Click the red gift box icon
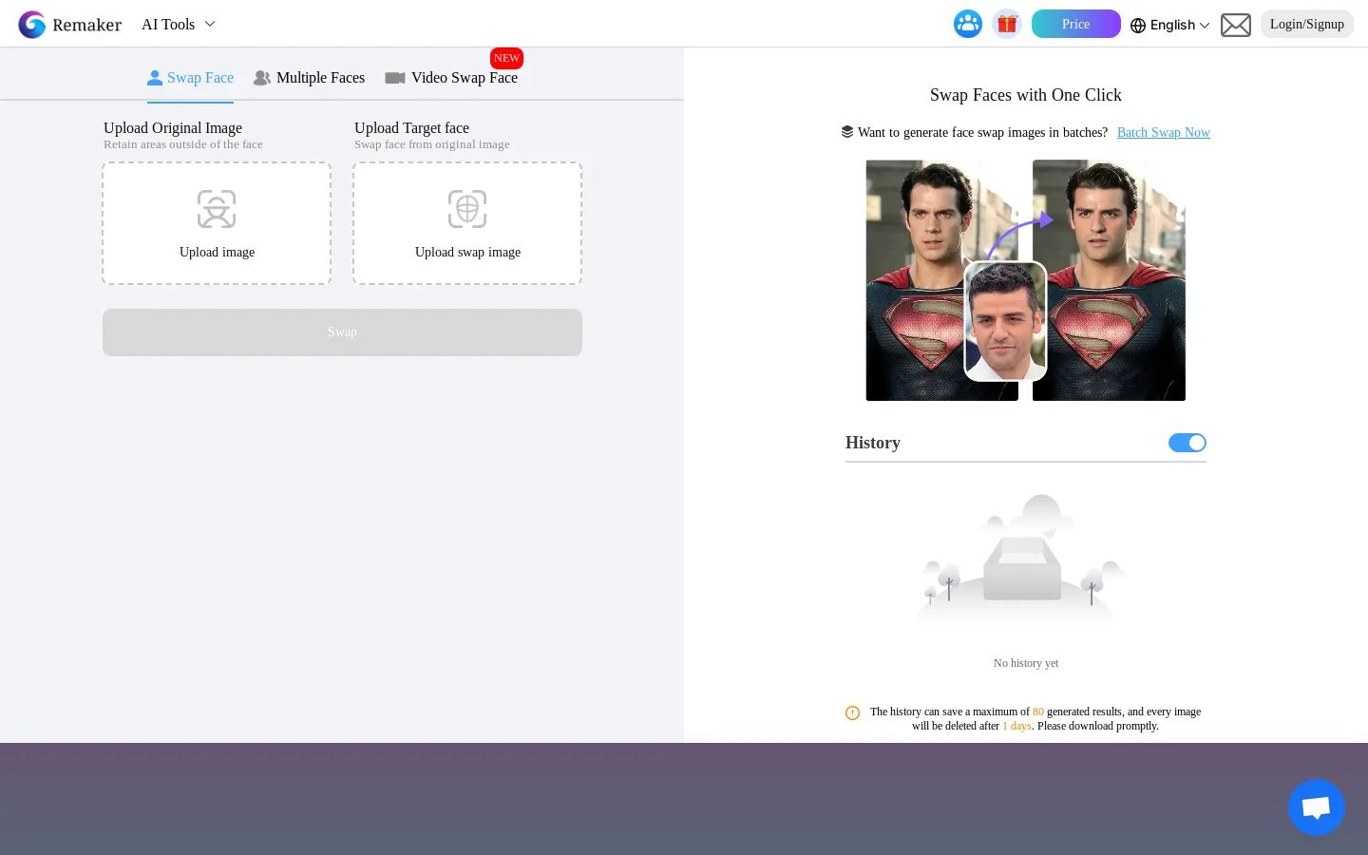1368x855 pixels. click(1007, 24)
